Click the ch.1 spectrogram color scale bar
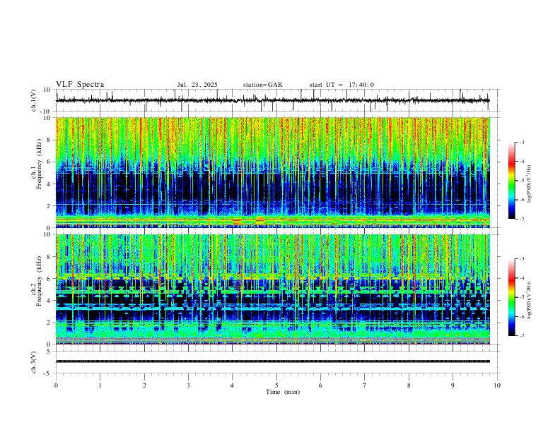The width and height of the screenshot is (560, 432). point(511,181)
